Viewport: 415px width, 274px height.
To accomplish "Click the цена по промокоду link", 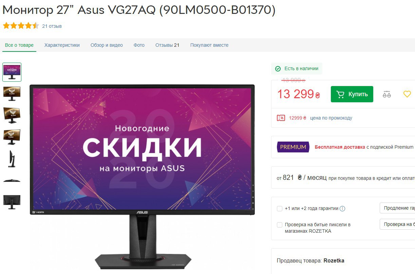I will 331,118.
